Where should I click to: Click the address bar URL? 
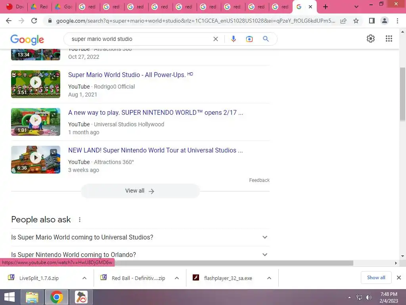pos(195,21)
